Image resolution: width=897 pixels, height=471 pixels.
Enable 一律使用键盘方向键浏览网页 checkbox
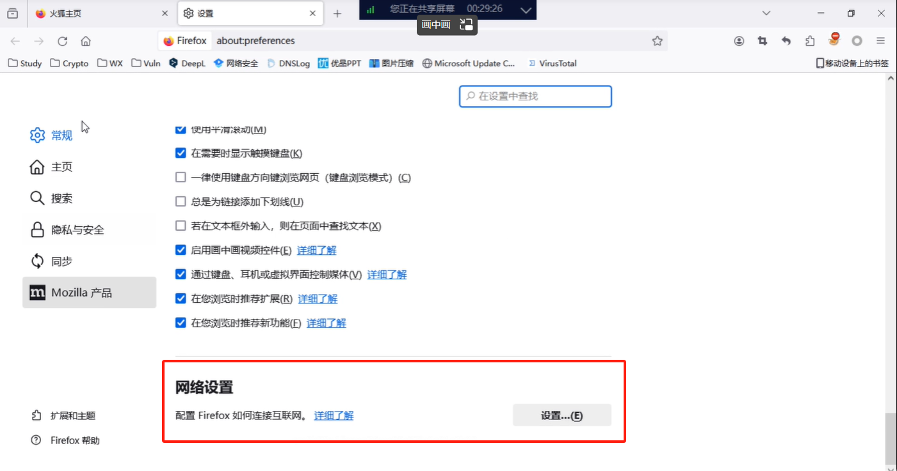point(181,178)
